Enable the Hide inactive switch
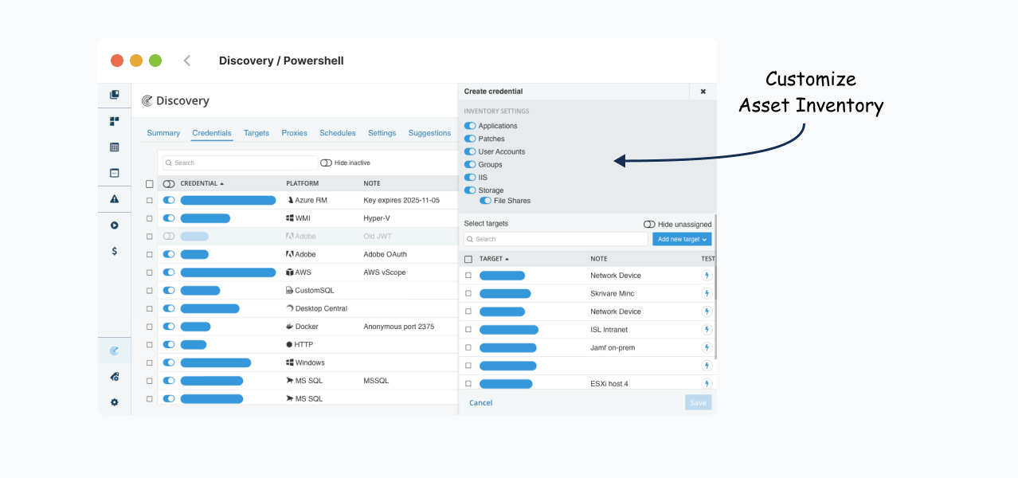Screen dimensions: 1018x478 326,163
